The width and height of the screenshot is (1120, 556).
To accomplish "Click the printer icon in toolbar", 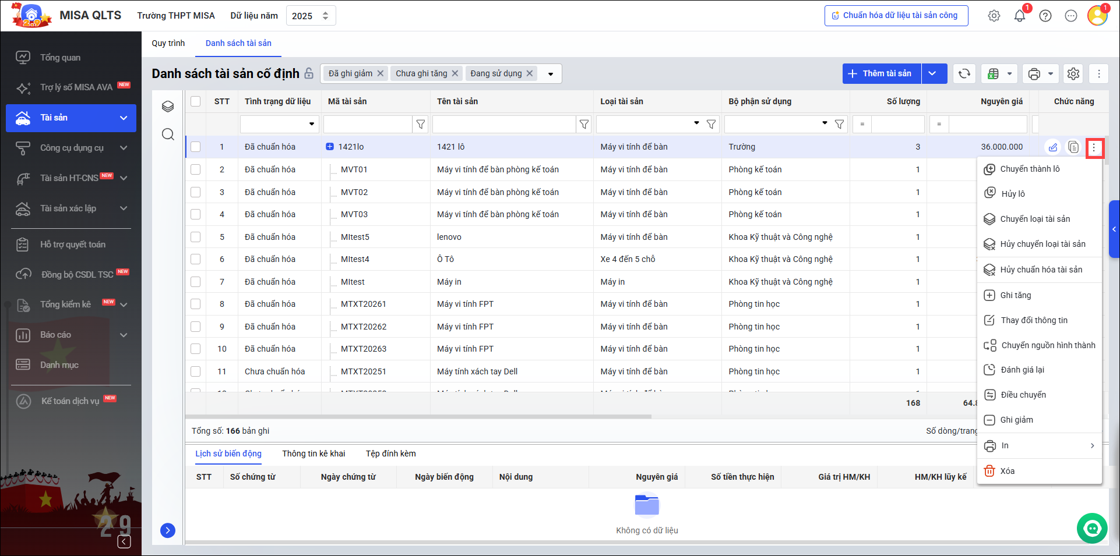I will coord(1034,74).
